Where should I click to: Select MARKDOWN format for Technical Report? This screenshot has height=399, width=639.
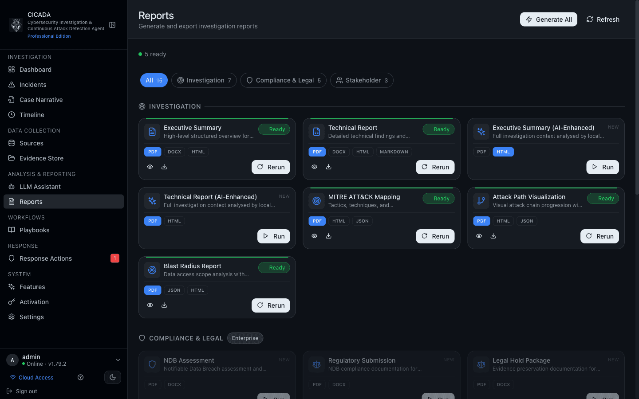coord(394,152)
